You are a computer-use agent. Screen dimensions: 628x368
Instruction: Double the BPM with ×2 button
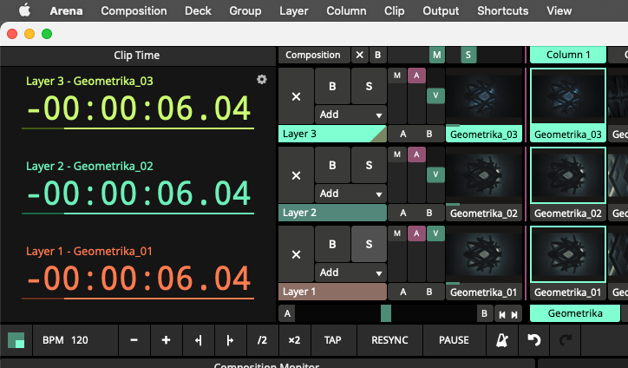(x=293, y=340)
